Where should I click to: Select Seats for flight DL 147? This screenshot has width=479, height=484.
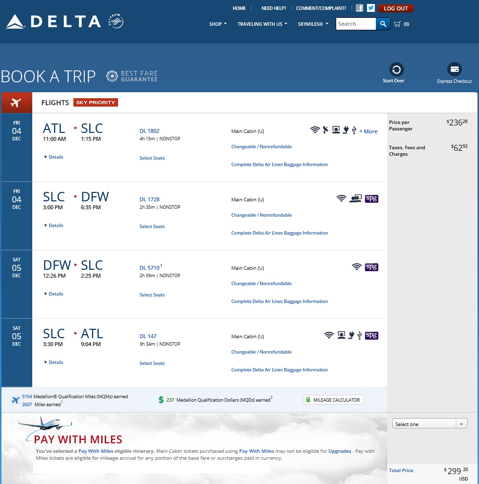152,363
